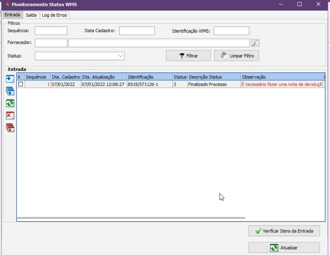Click the horizontal scrollbar of the grid
Viewport: 330px width, 255px height.
pyautogui.click(x=131, y=218)
